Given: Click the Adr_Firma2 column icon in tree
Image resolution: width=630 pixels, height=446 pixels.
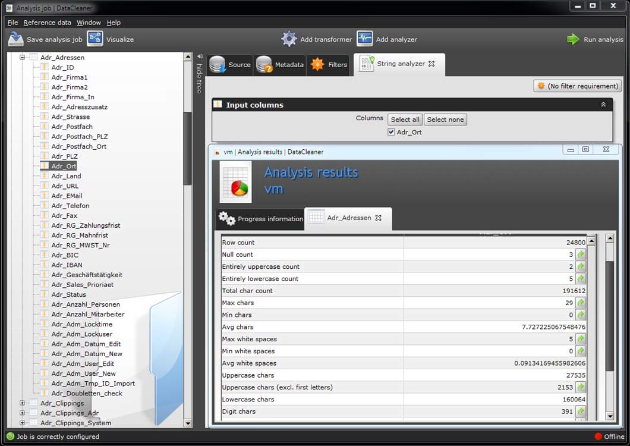Looking at the screenshot, I should (44, 87).
